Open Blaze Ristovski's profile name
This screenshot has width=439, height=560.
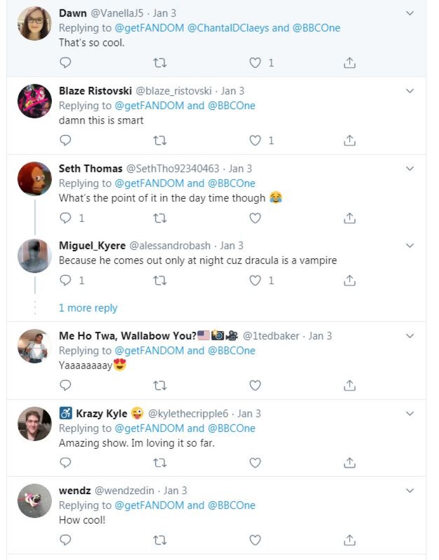[95, 91]
